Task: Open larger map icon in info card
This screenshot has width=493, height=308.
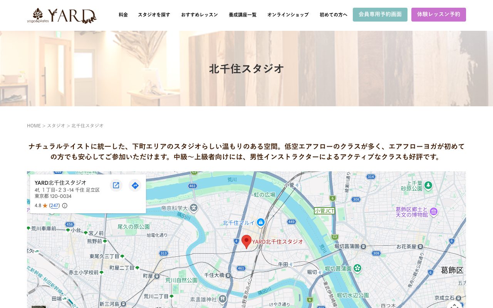Action: 116,186
